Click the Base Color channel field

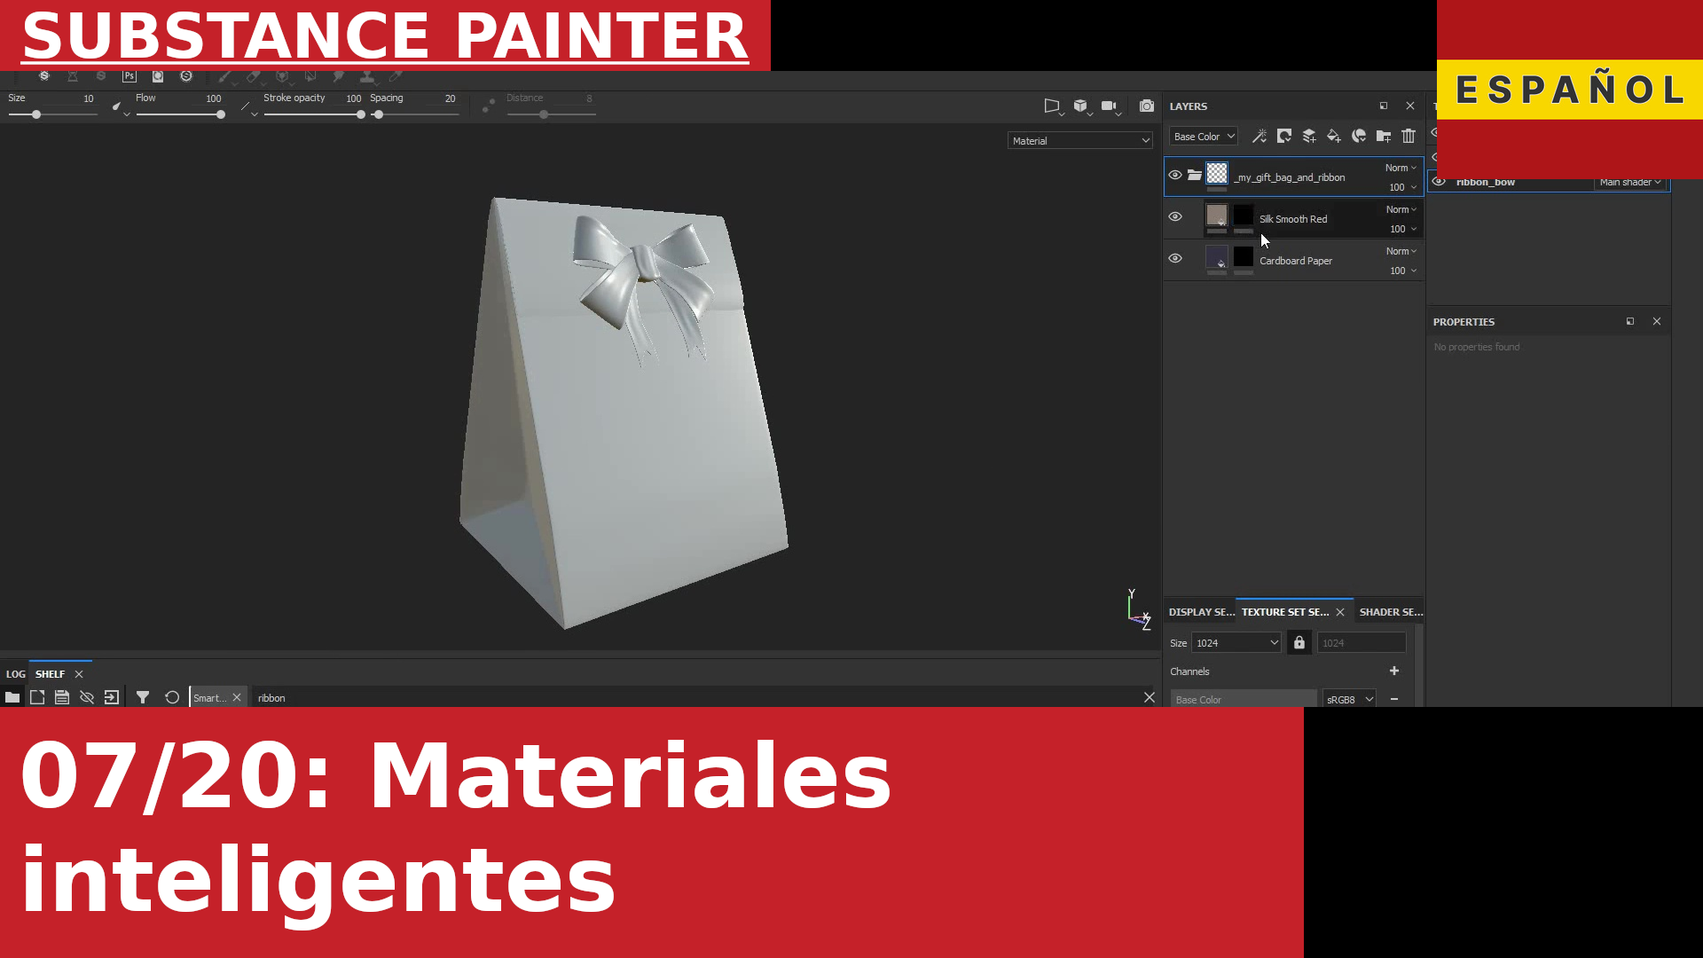1243,699
